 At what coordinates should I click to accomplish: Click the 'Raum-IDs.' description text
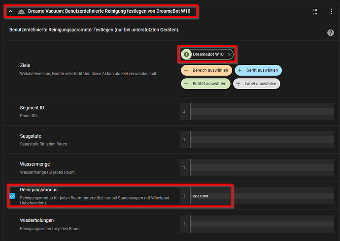(29, 116)
